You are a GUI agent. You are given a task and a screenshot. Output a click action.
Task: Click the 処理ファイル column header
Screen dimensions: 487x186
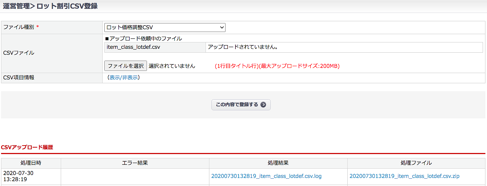(x=416, y=163)
